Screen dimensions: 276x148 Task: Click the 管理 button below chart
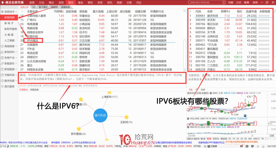click(209, 139)
